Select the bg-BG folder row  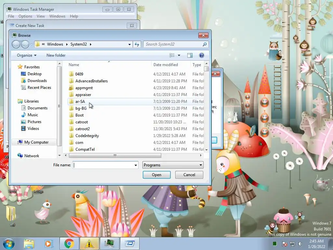(x=136, y=108)
